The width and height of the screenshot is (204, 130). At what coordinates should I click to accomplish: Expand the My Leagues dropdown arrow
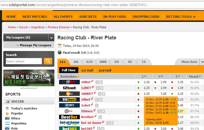51,38
